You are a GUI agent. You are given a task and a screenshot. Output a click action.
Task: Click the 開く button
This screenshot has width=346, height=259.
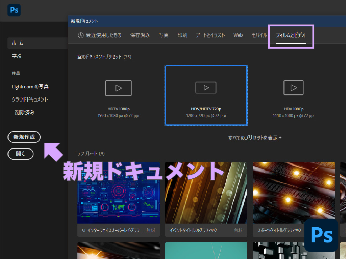click(20, 154)
